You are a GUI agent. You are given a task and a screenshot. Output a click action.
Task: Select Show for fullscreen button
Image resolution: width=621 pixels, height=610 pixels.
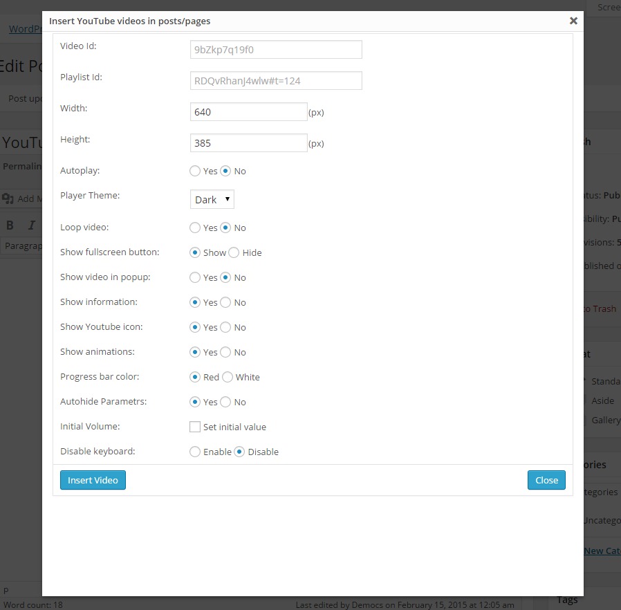point(195,252)
